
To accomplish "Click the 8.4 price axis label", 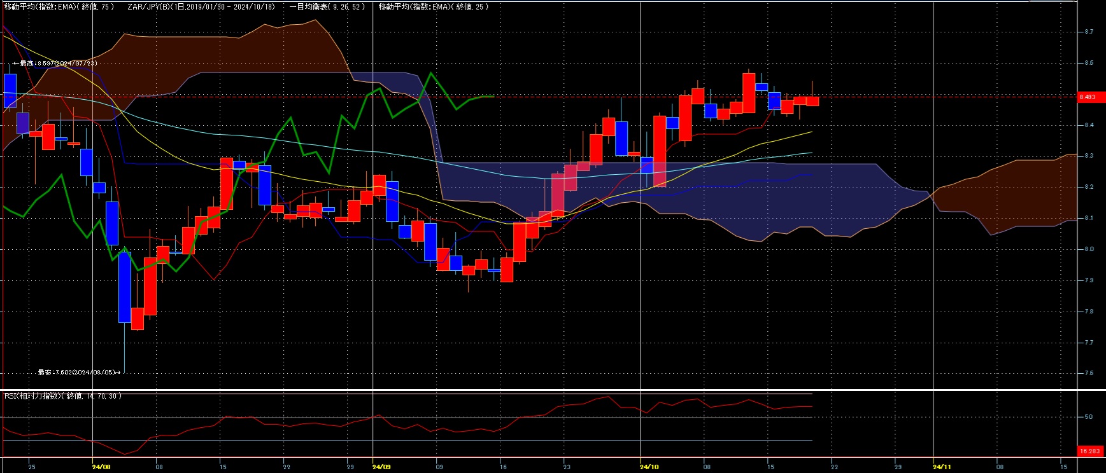I will coord(1089,125).
